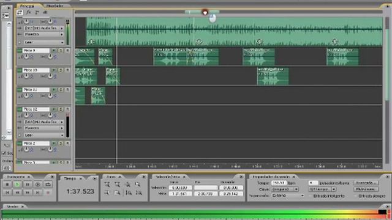Open the Maestro output dropdown for Pista 12

click(x=44, y=128)
